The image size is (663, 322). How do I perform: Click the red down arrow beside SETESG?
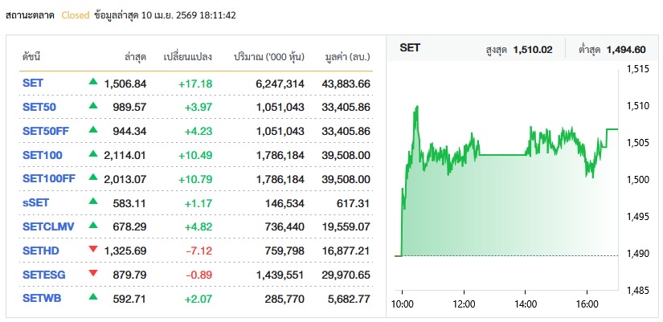(93, 274)
